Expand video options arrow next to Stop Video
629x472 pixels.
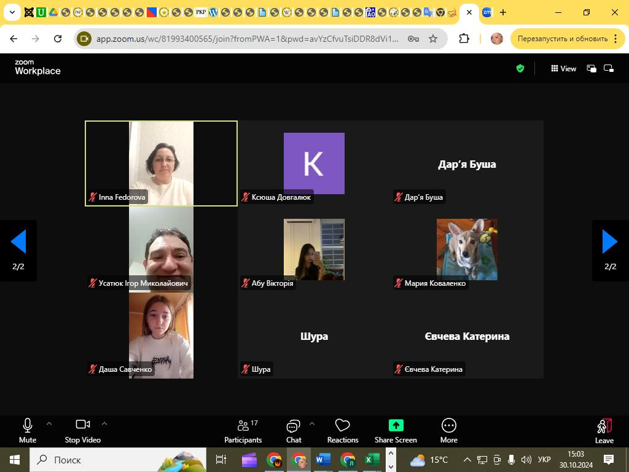104,423
